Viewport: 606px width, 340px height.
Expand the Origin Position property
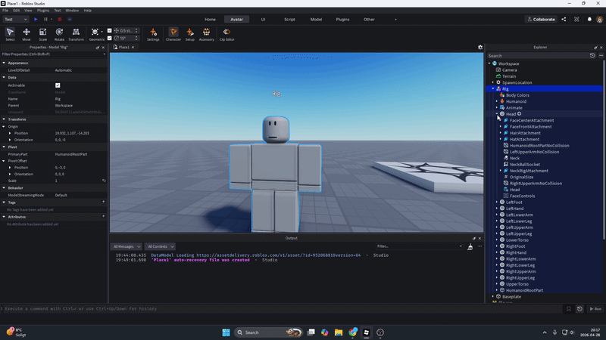click(x=10, y=134)
